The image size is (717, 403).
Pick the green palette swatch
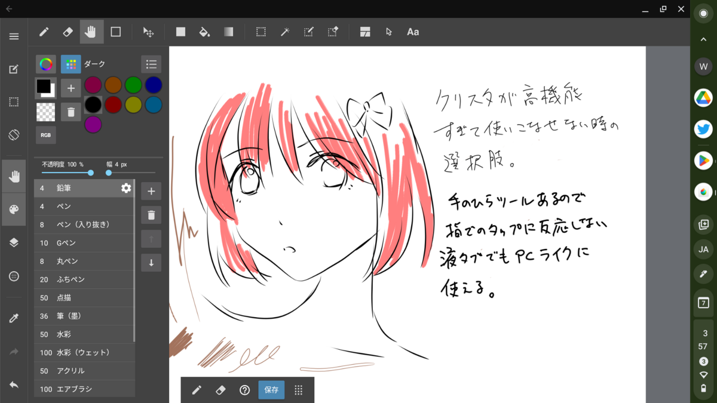tap(133, 85)
